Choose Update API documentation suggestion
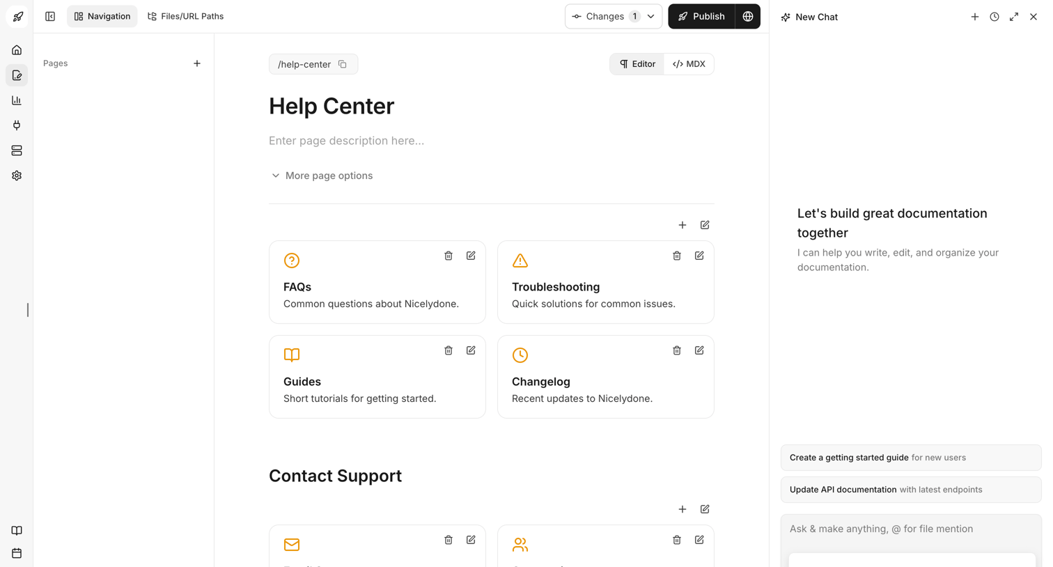 pos(911,490)
